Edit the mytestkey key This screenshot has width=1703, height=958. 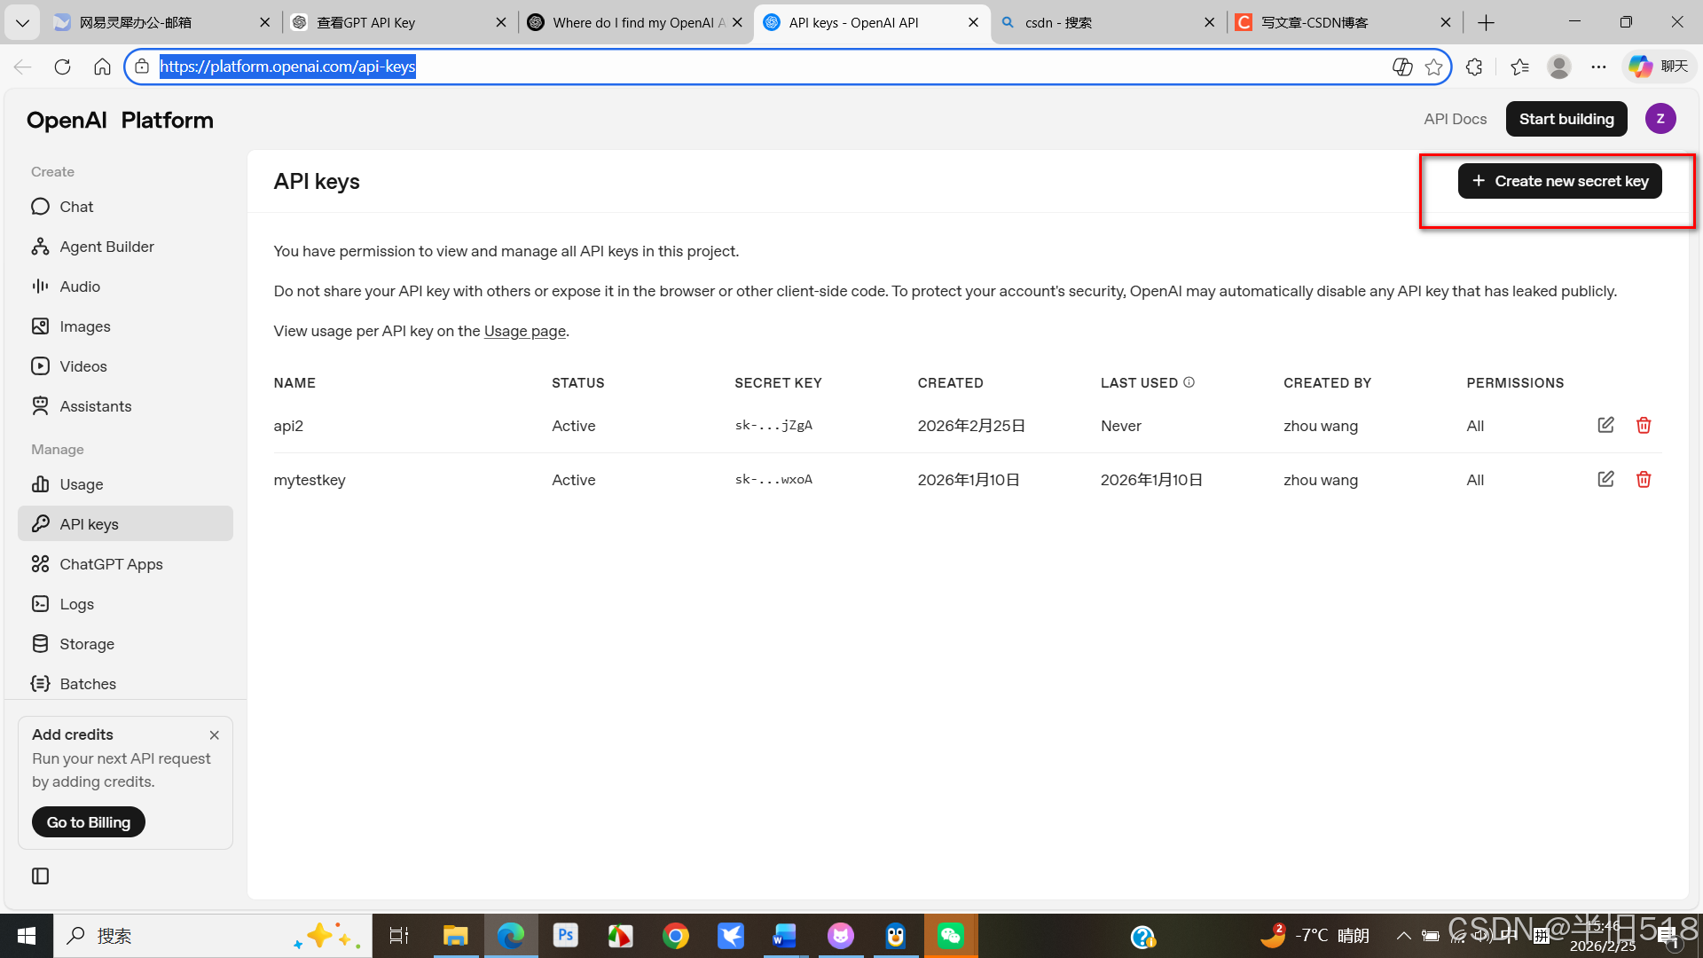coord(1605,479)
